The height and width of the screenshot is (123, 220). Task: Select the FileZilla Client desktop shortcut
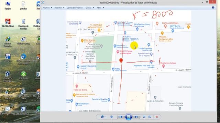coord(8,23)
